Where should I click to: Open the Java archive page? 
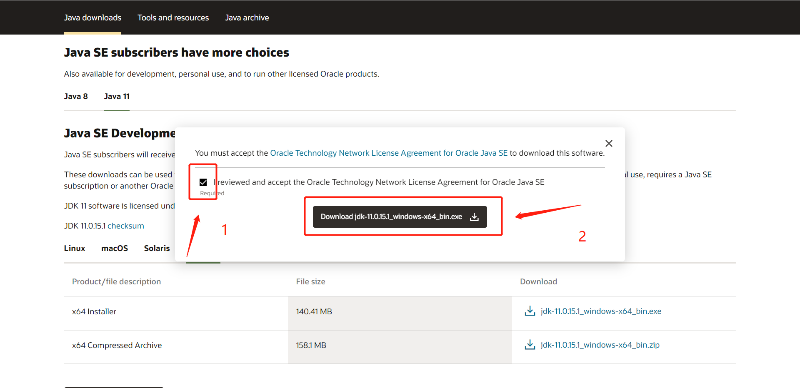[247, 17]
